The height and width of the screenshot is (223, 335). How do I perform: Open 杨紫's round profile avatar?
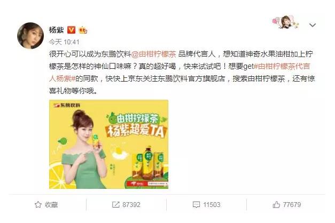pyautogui.click(x=30, y=36)
